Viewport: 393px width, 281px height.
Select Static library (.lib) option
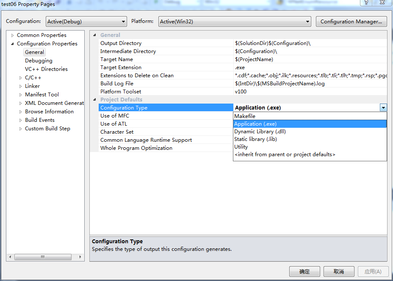point(255,139)
